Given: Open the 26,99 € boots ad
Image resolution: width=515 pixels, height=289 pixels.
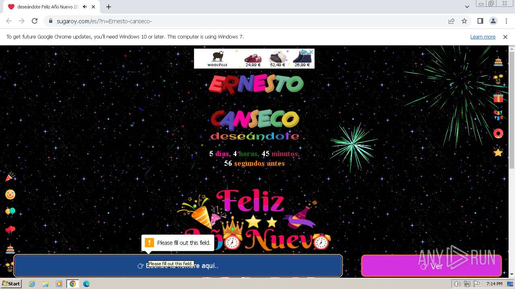Looking at the screenshot, I should (x=302, y=59).
